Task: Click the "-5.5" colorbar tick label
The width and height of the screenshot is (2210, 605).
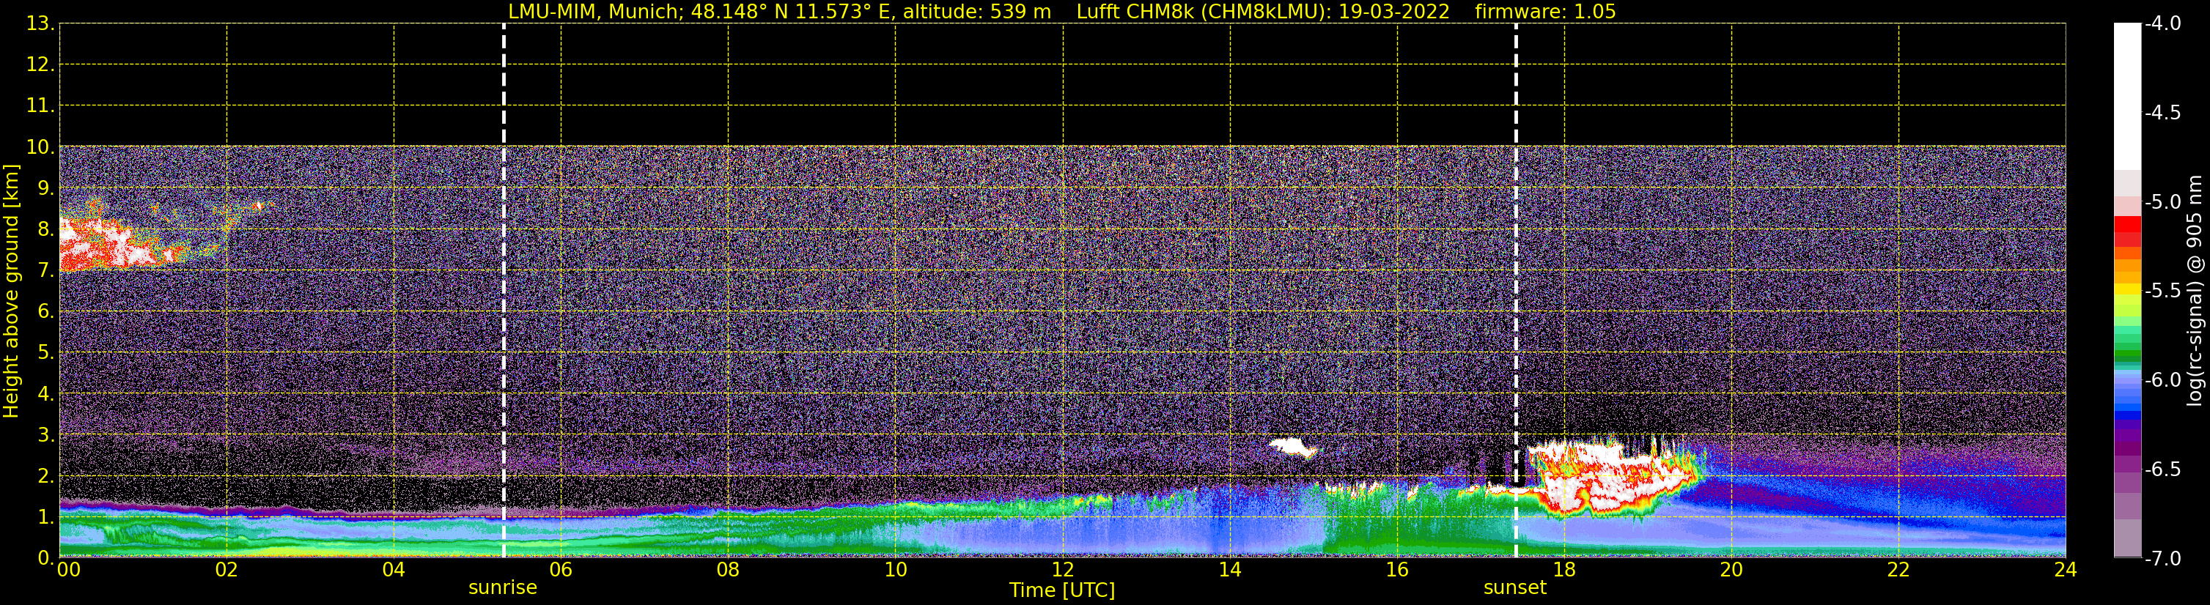Action: click(x=2163, y=292)
